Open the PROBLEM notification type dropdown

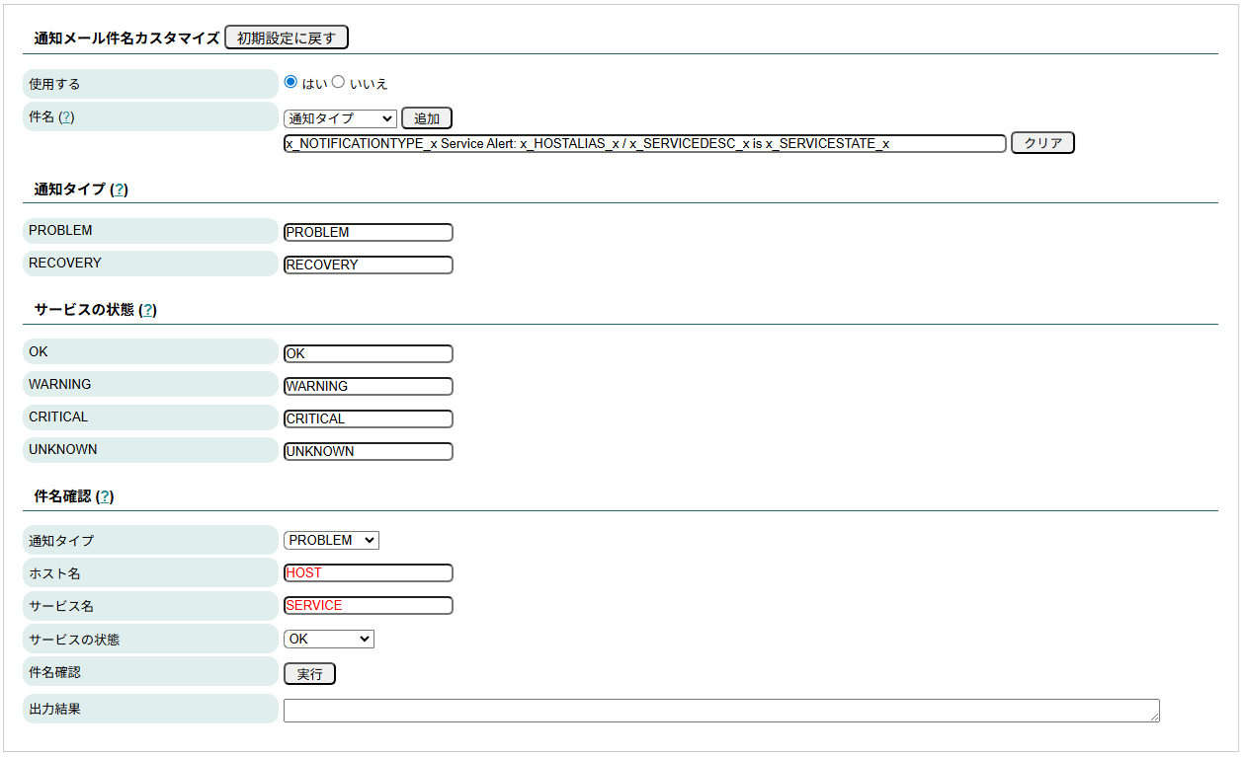(331, 540)
